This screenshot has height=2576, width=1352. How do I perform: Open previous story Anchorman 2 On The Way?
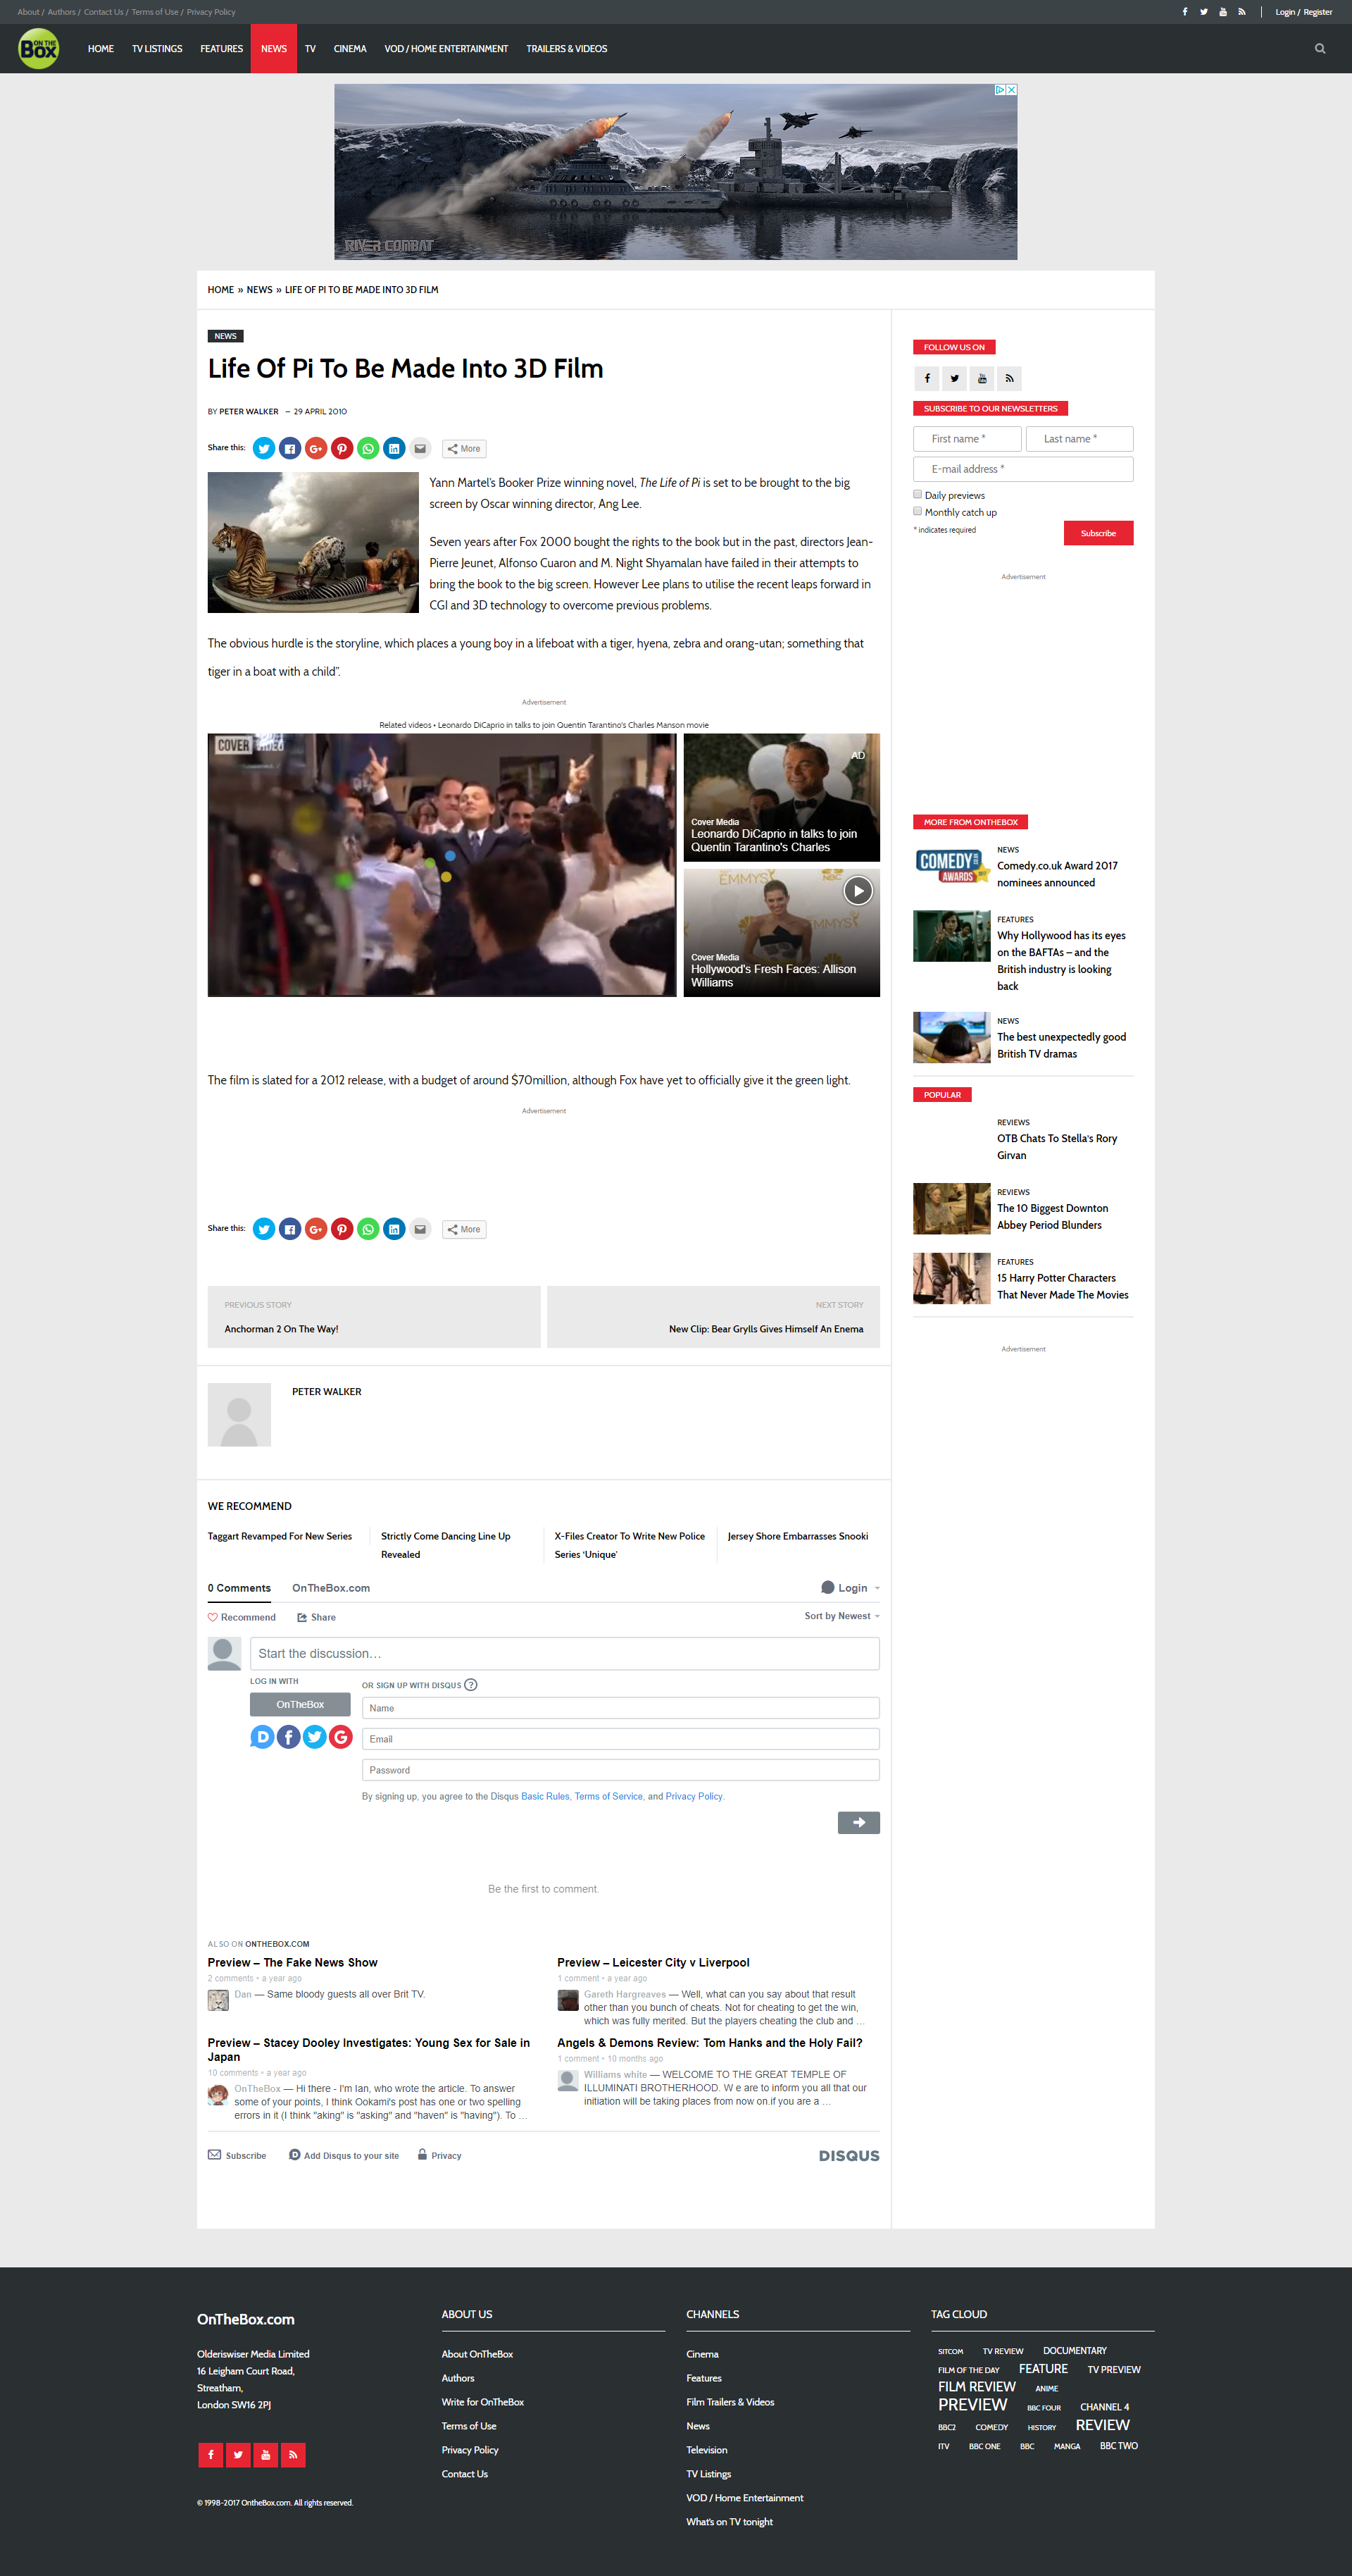click(x=281, y=1329)
